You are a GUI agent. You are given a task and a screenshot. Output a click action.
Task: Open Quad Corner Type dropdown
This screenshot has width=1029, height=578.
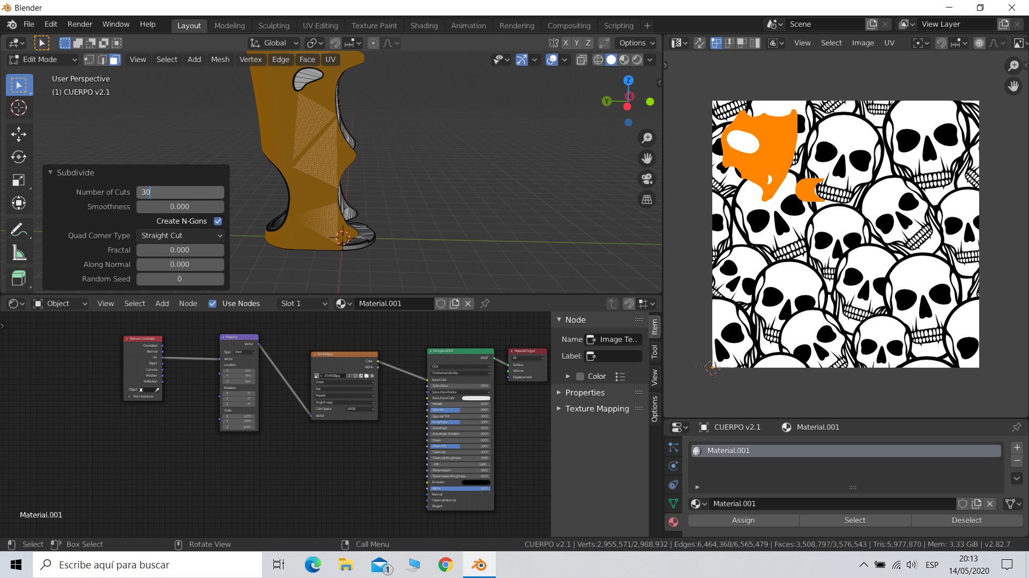pos(180,235)
